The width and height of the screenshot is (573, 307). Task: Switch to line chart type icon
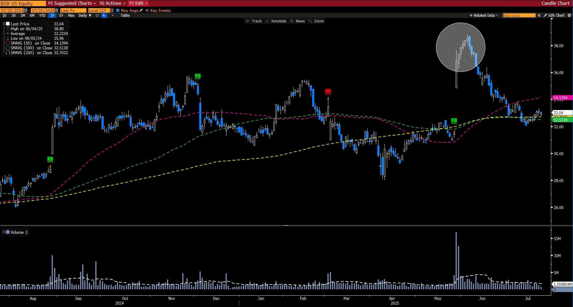pos(98,16)
